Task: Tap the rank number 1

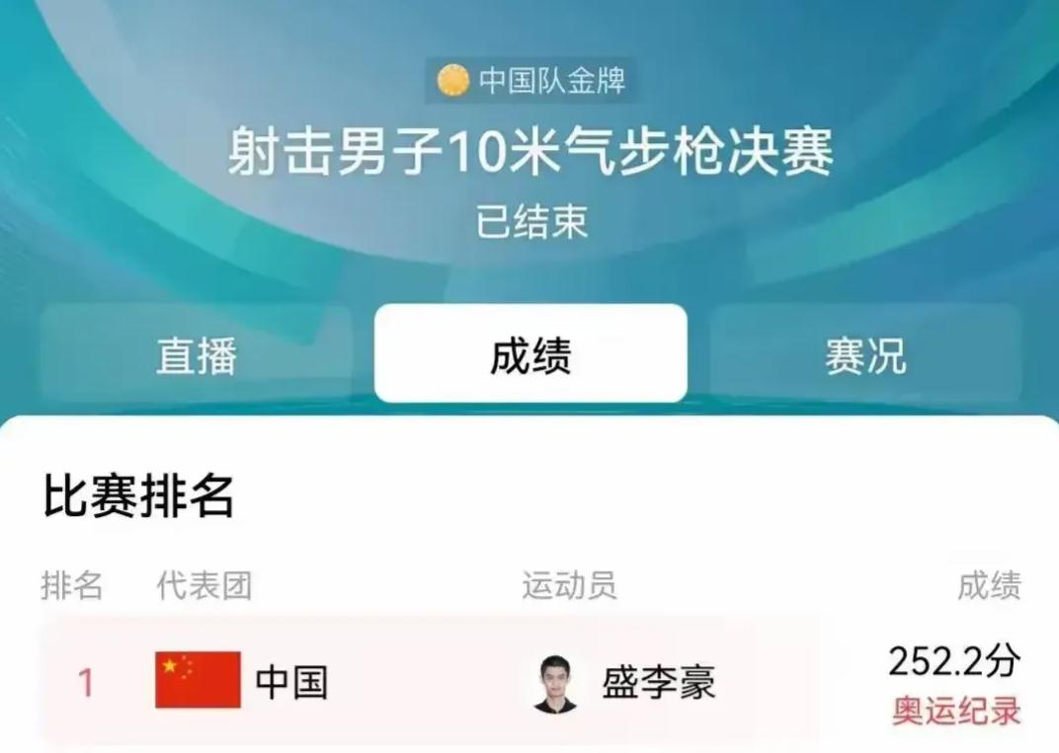Action: (x=86, y=682)
